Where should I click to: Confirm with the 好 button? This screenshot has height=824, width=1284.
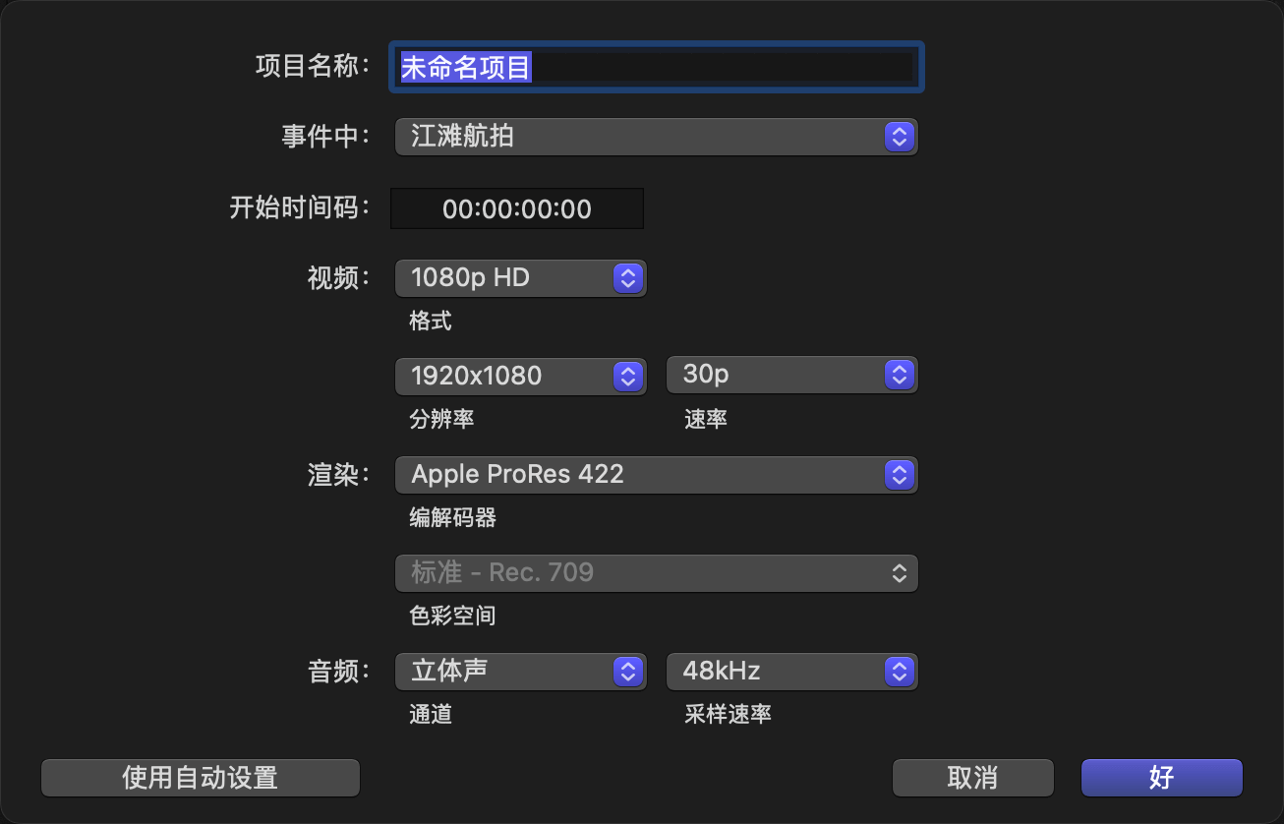(x=1162, y=778)
